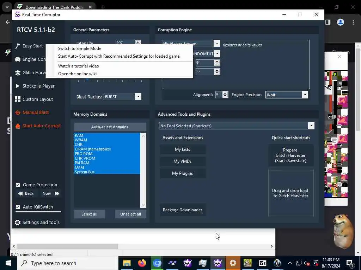Click Drag and drop load area
The width and height of the screenshot is (361, 270).
(x=291, y=193)
